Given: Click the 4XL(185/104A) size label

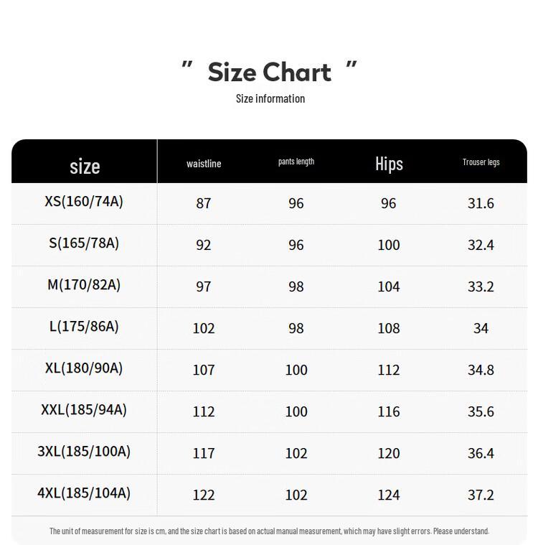Looking at the screenshot, I should [84, 493].
